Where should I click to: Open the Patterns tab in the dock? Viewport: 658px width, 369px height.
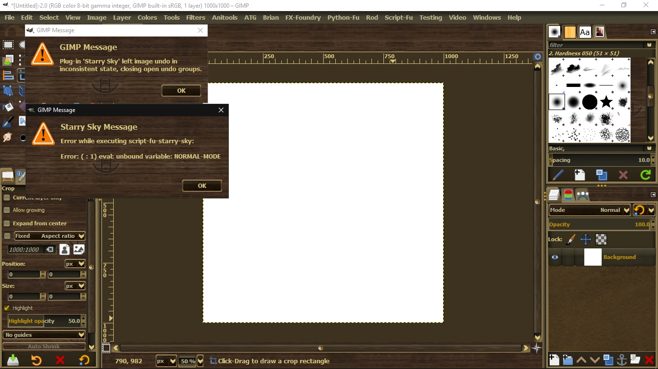pos(570,32)
